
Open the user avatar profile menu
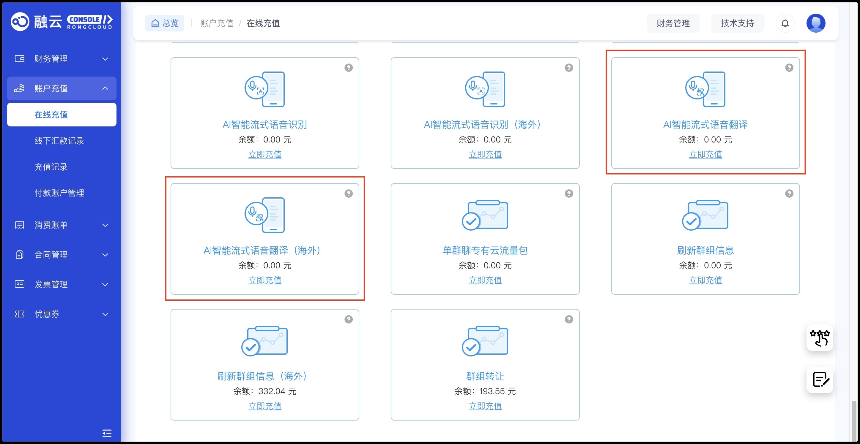(x=816, y=23)
